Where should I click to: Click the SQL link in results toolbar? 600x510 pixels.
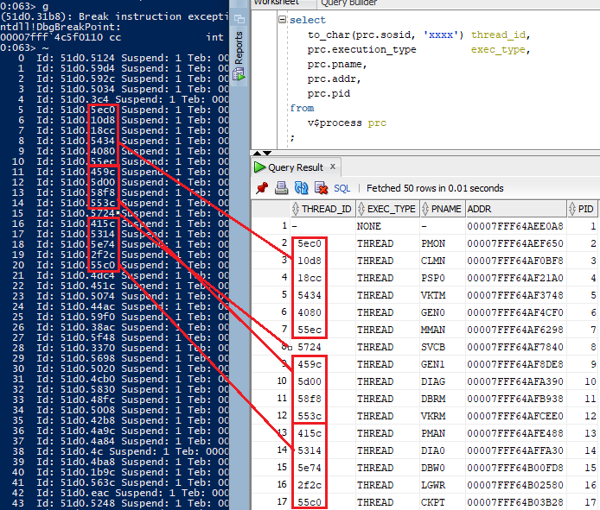pyautogui.click(x=342, y=188)
